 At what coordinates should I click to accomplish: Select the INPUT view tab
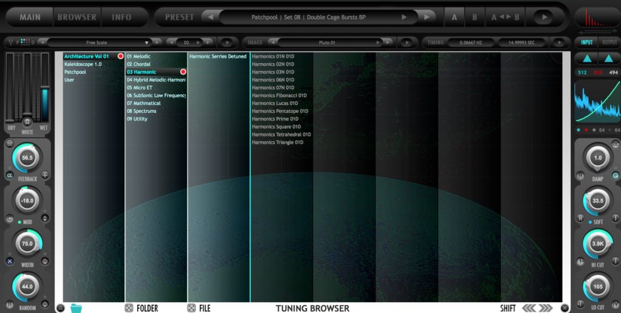(x=586, y=42)
